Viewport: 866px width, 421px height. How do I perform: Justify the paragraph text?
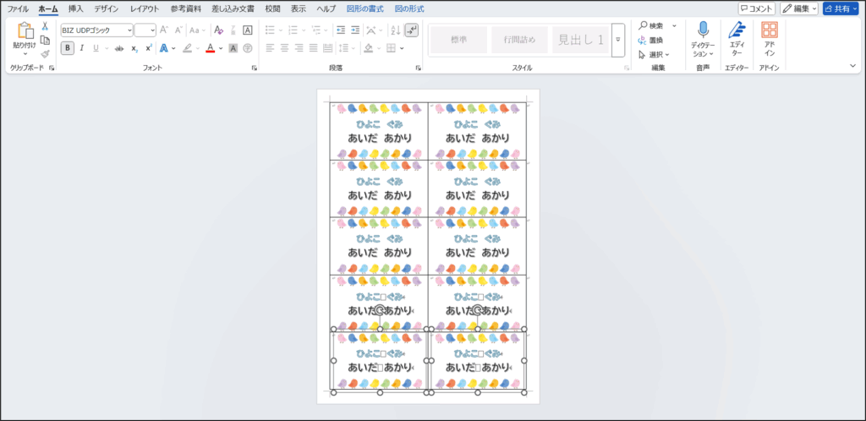pyautogui.click(x=313, y=48)
